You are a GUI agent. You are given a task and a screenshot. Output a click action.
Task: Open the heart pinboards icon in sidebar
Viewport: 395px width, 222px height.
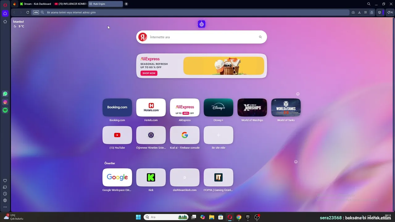coord(5,181)
